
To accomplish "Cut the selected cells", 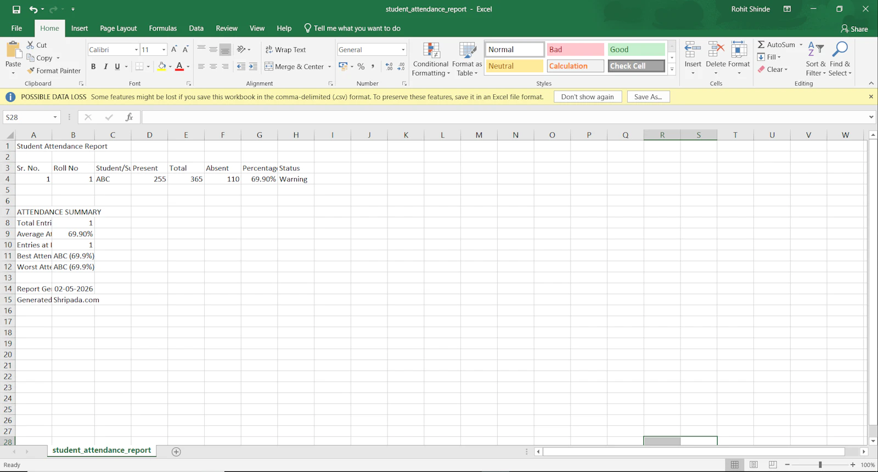I will coord(37,45).
